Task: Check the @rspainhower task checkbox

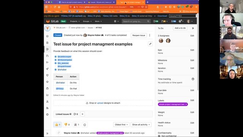Action: [55, 67]
